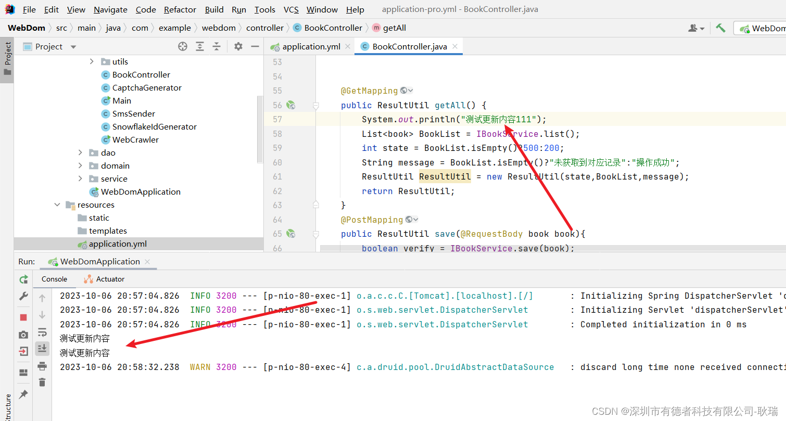
Task: Click the Up the Stack Trace arrow
Action: 42,298
